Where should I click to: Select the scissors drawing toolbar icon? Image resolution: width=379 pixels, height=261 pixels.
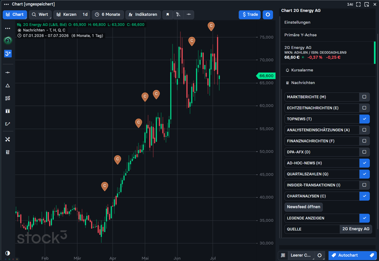pyautogui.click(x=178, y=15)
